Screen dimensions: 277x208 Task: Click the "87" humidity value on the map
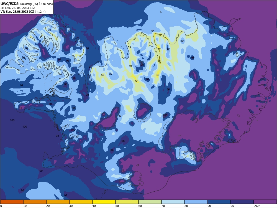pyautogui.click(x=111, y=74)
